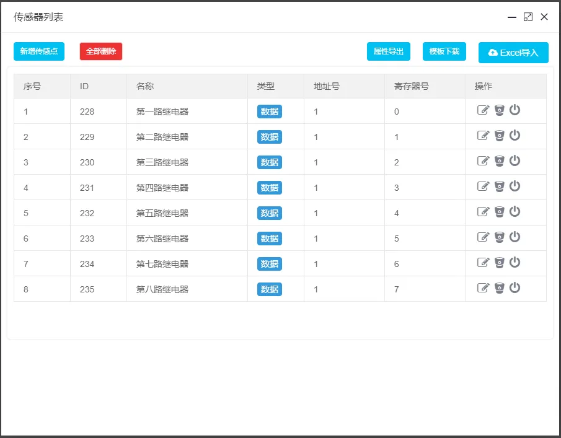
Task: Click the 模板下载 button
Action: (x=444, y=51)
